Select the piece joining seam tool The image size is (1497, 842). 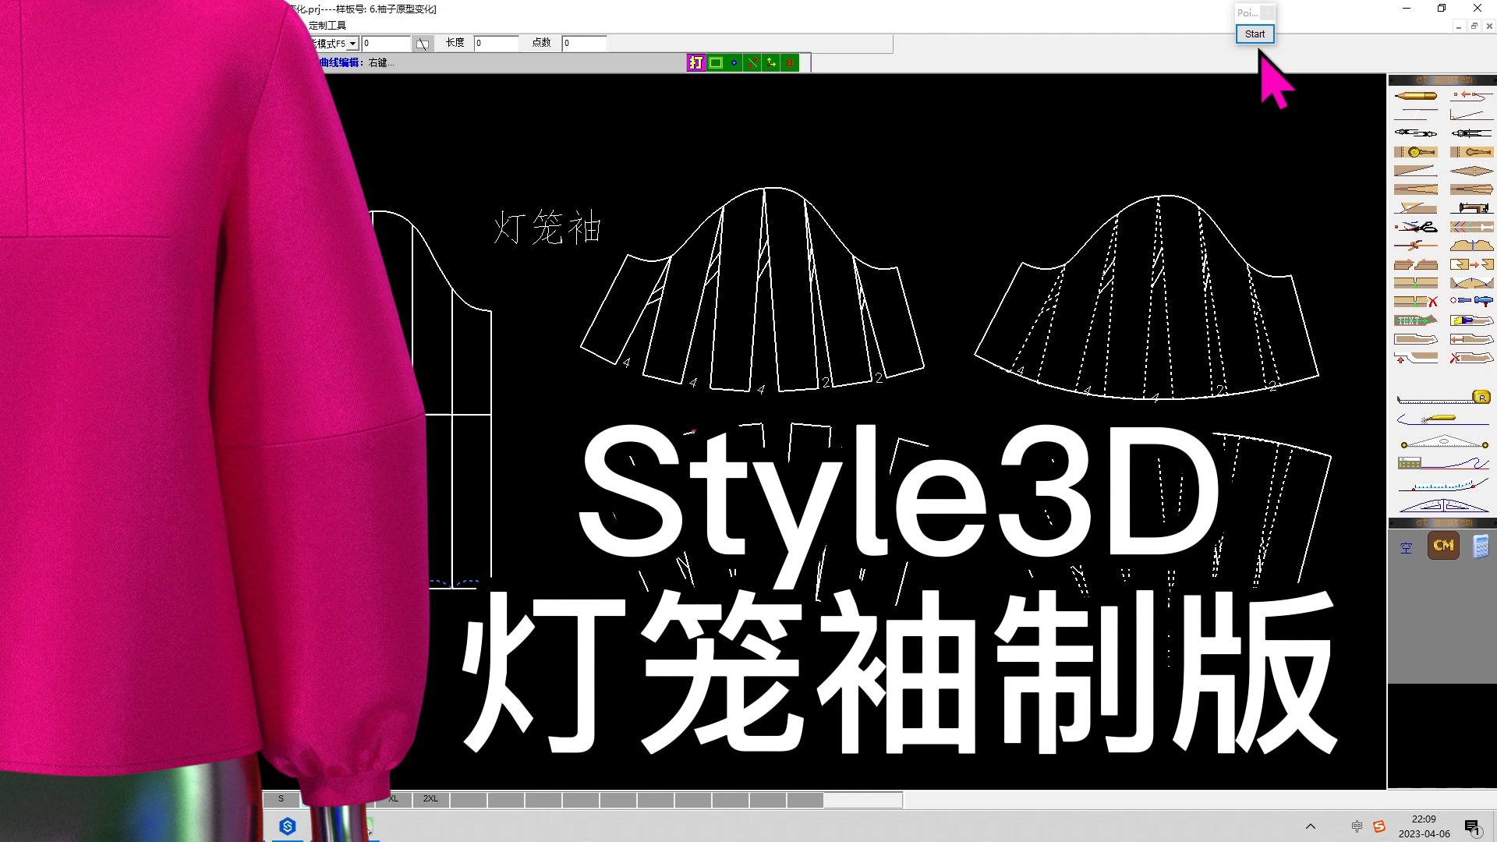pos(1471,246)
